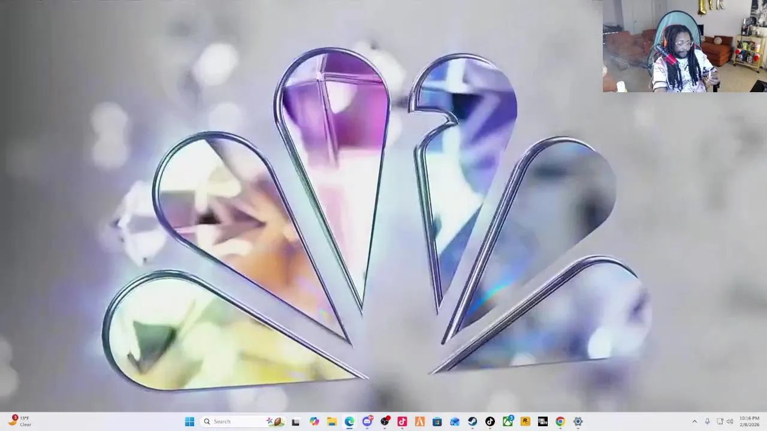The width and height of the screenshot is (767, 431).
Task: Click the webcam overlay thumbnail
Action: 685,46
